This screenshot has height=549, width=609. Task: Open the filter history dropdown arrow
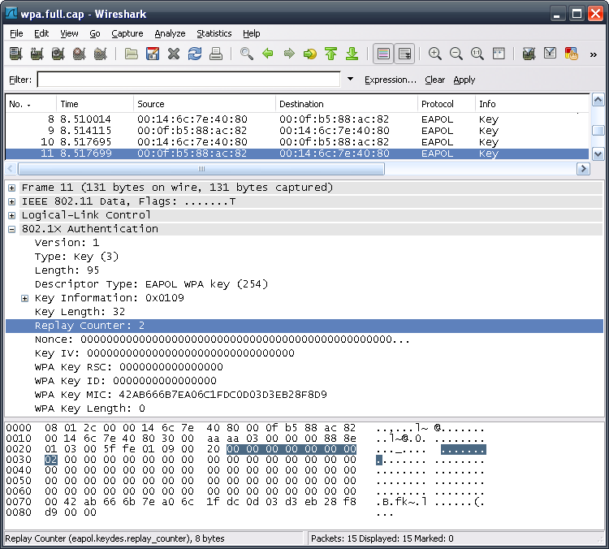350,80
